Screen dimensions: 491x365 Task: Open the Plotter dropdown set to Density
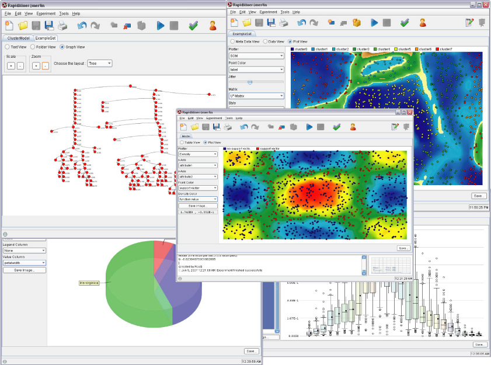coord(197,154)
